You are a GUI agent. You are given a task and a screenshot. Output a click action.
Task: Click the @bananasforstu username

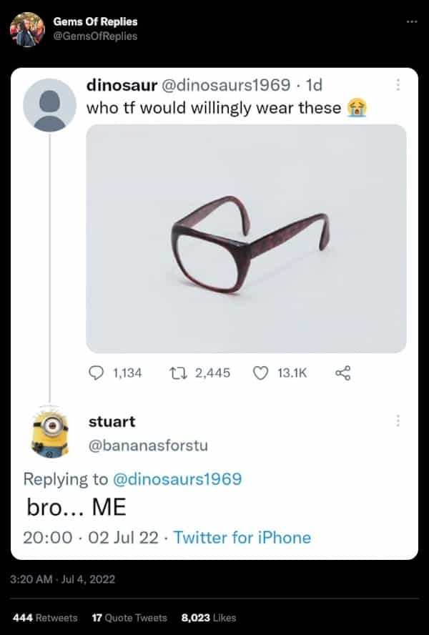point(147,446)
